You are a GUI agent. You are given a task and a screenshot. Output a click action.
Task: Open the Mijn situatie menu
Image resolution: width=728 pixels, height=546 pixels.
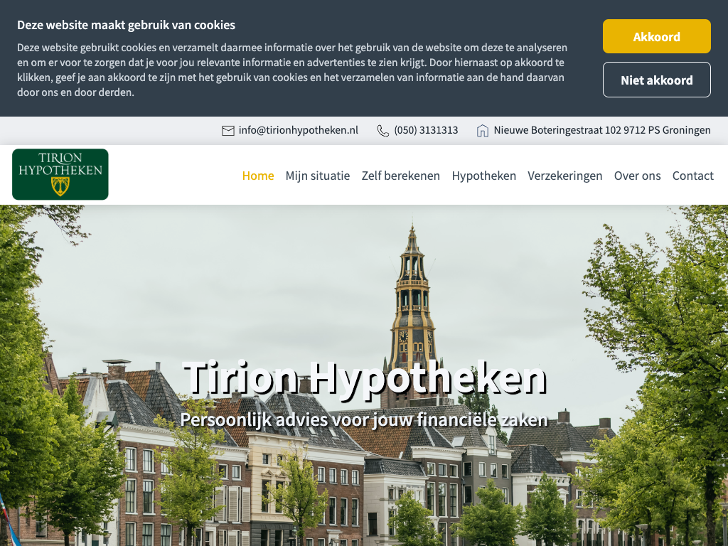[318, 176]
